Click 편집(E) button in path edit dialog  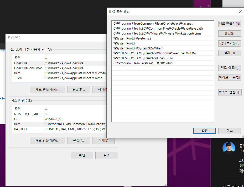click(229, 33)
